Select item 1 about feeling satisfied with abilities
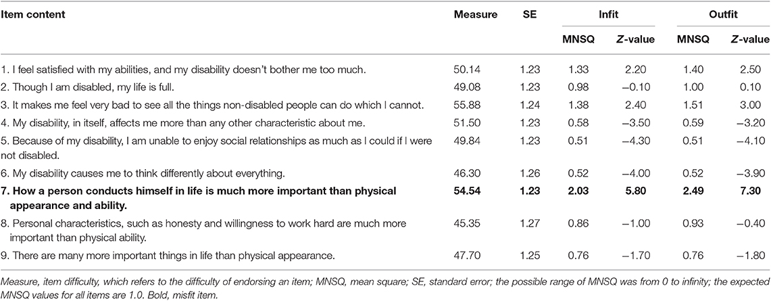 (183, 70)
